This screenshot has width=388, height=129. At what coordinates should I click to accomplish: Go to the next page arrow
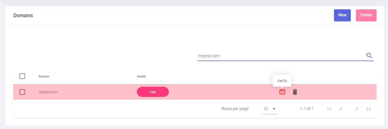point(356,109)
